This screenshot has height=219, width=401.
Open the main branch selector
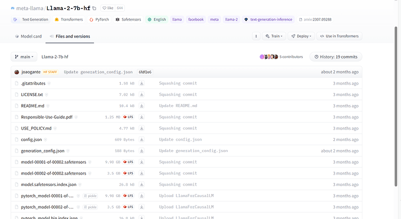pyautogui.click(x=24, y=56)
